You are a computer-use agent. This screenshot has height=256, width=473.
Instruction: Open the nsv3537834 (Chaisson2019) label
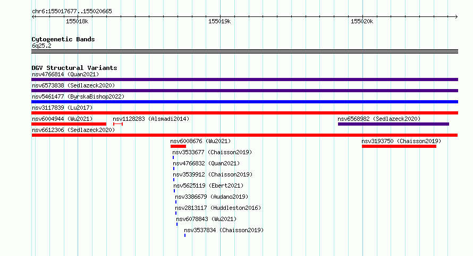tap(224, 230)
